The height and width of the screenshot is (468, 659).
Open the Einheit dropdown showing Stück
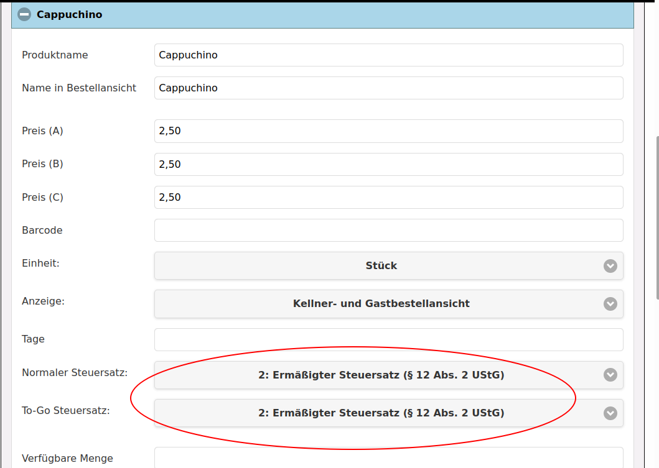click(x=381, y=265)
